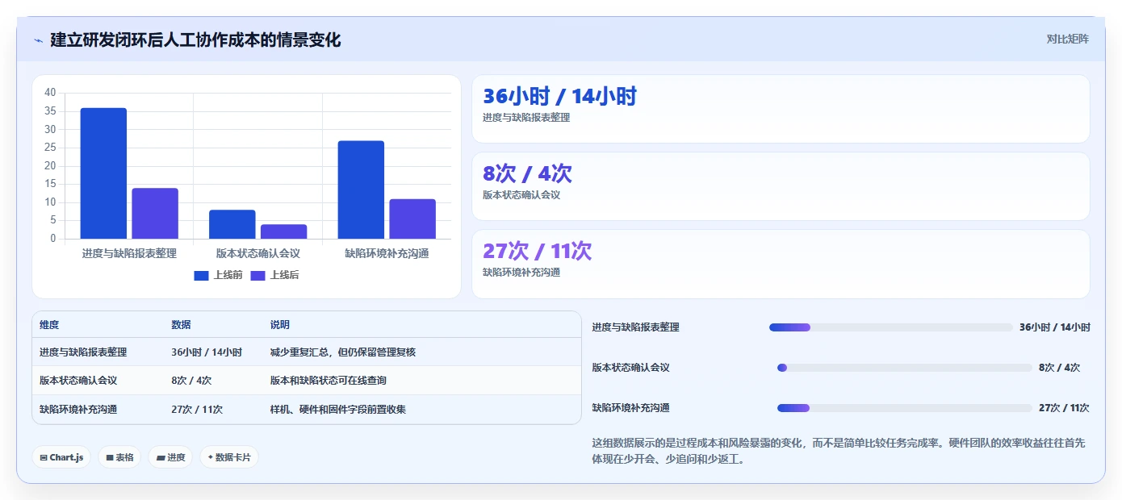Viewport: 1122px width, 500px height.
Task: Click the note 样机、硬件和固件字段前置收集
Action: coord(338,410)
